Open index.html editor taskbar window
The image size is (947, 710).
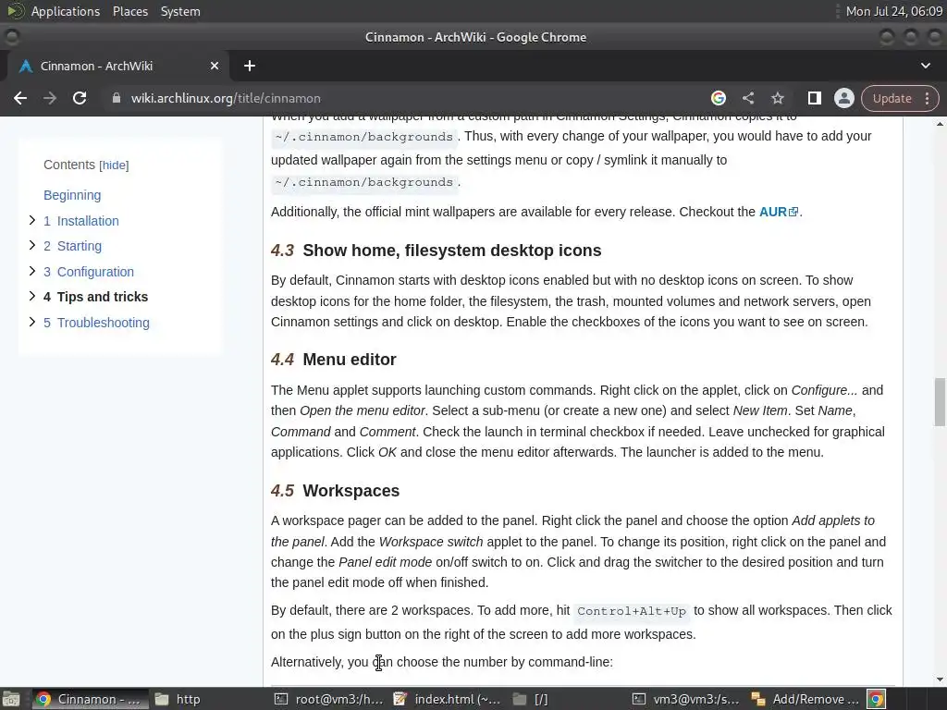[x=448, y=699]
